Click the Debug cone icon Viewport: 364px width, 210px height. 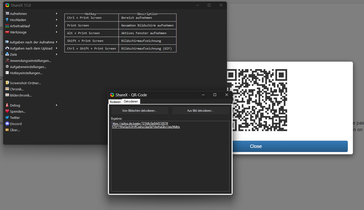(x=7, y=105)
